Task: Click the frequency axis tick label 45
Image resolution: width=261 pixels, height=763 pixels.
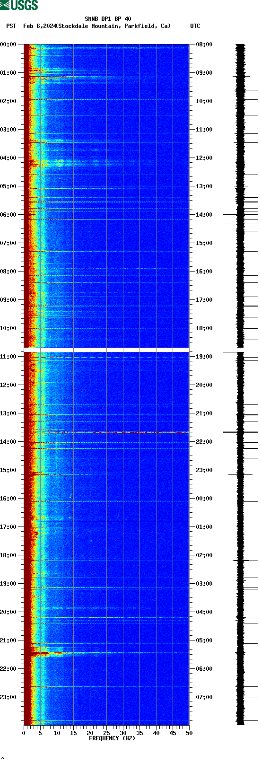Action: pyautogui.click(x=173, y=733)
